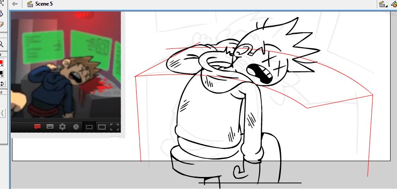Open the red stroke color swatch

click(1, 63)
